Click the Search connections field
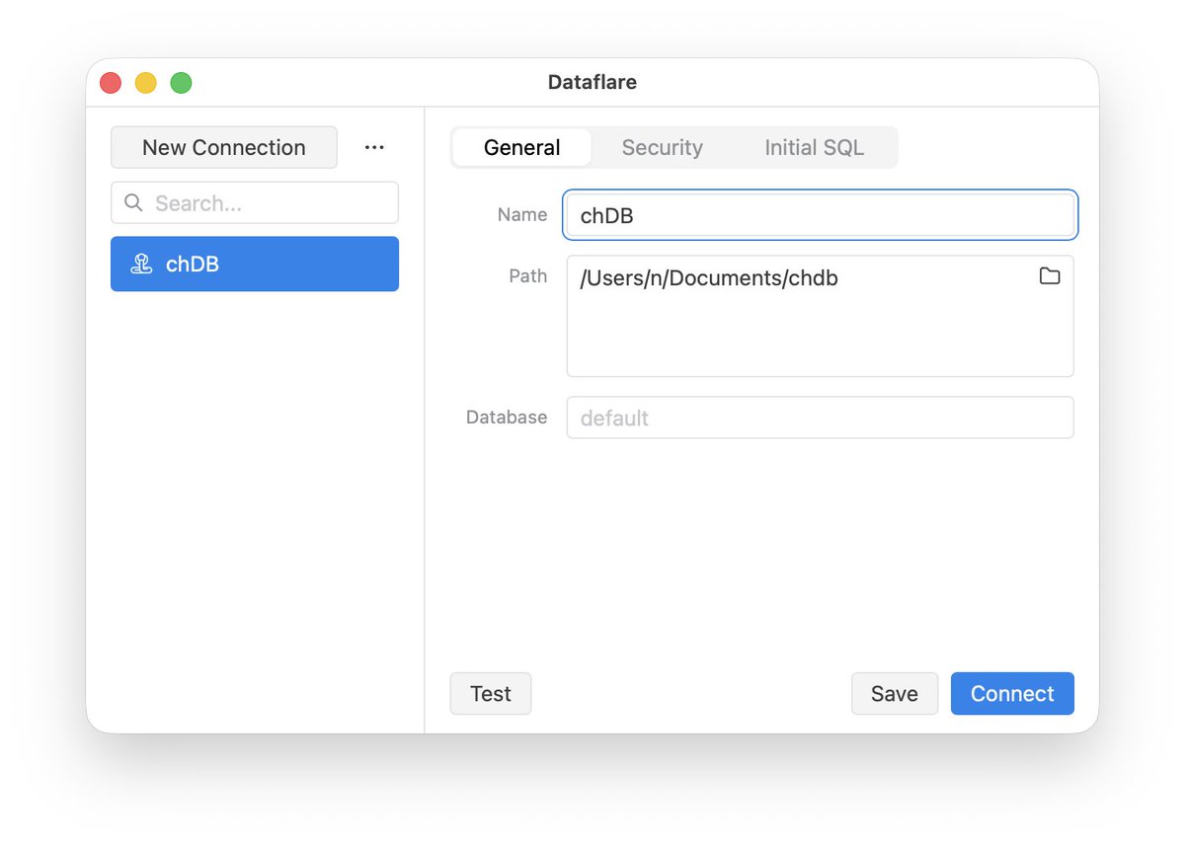The image size is (1185, 847). 255,202
